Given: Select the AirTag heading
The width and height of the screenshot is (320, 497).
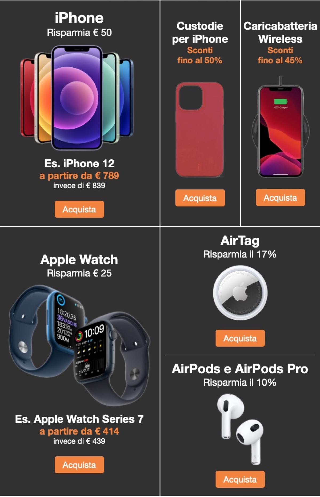Looking at the screenshot, I should [x=240, y=241].
